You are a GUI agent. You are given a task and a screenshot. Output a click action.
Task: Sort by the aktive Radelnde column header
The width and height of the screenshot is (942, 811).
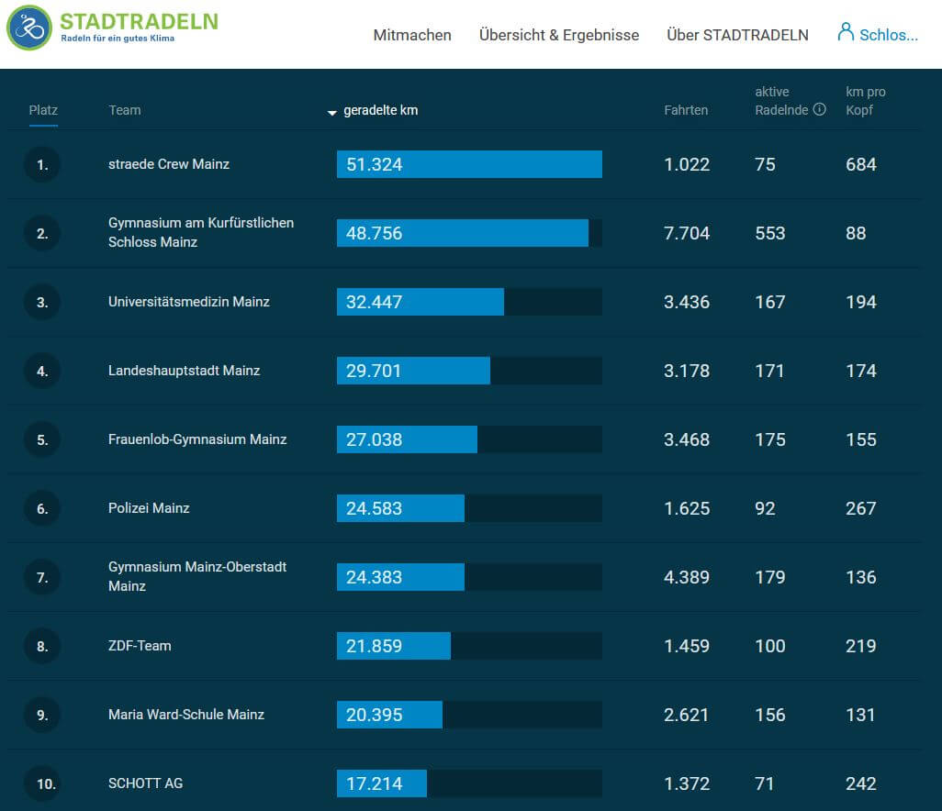[x=781, y=101]
